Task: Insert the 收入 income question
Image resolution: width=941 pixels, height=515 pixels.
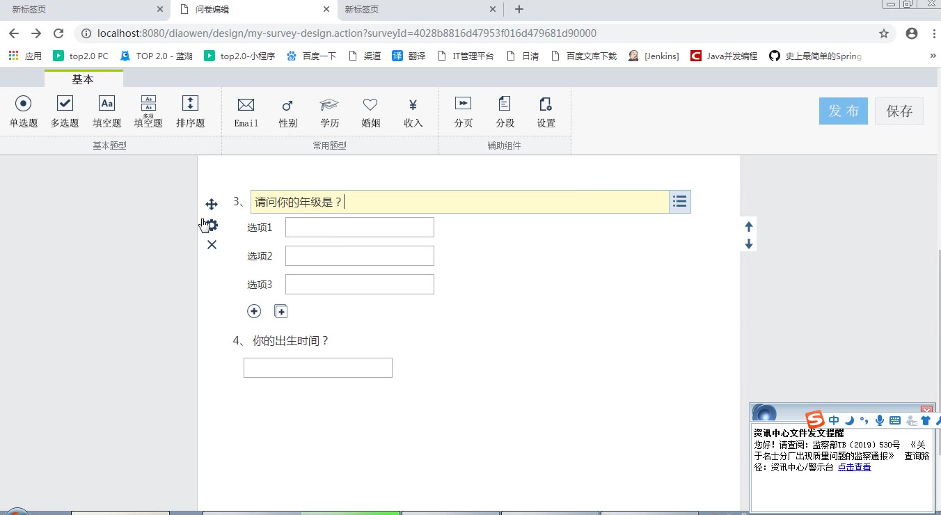Action: point(413,111)
